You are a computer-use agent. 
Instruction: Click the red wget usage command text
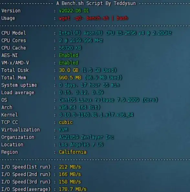pyautogui.click(x=93, y=18)
